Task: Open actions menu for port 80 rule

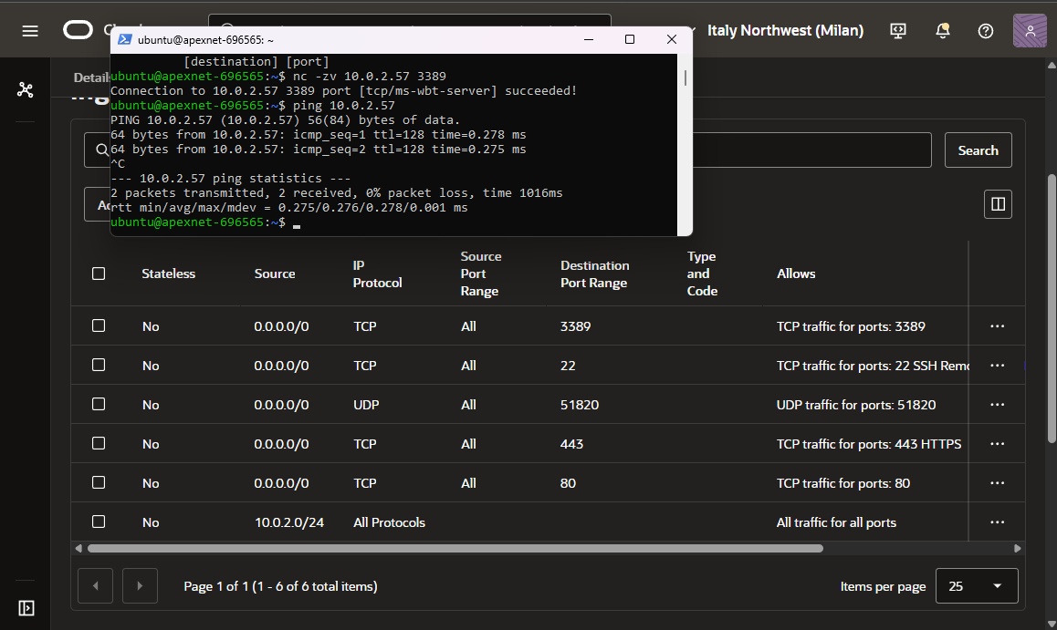Action: coord(997,483)
